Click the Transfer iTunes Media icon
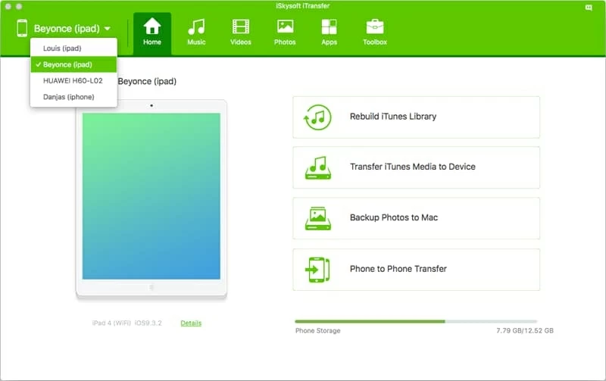The width and height of the screenshot is (606, 381). (318, 167)
